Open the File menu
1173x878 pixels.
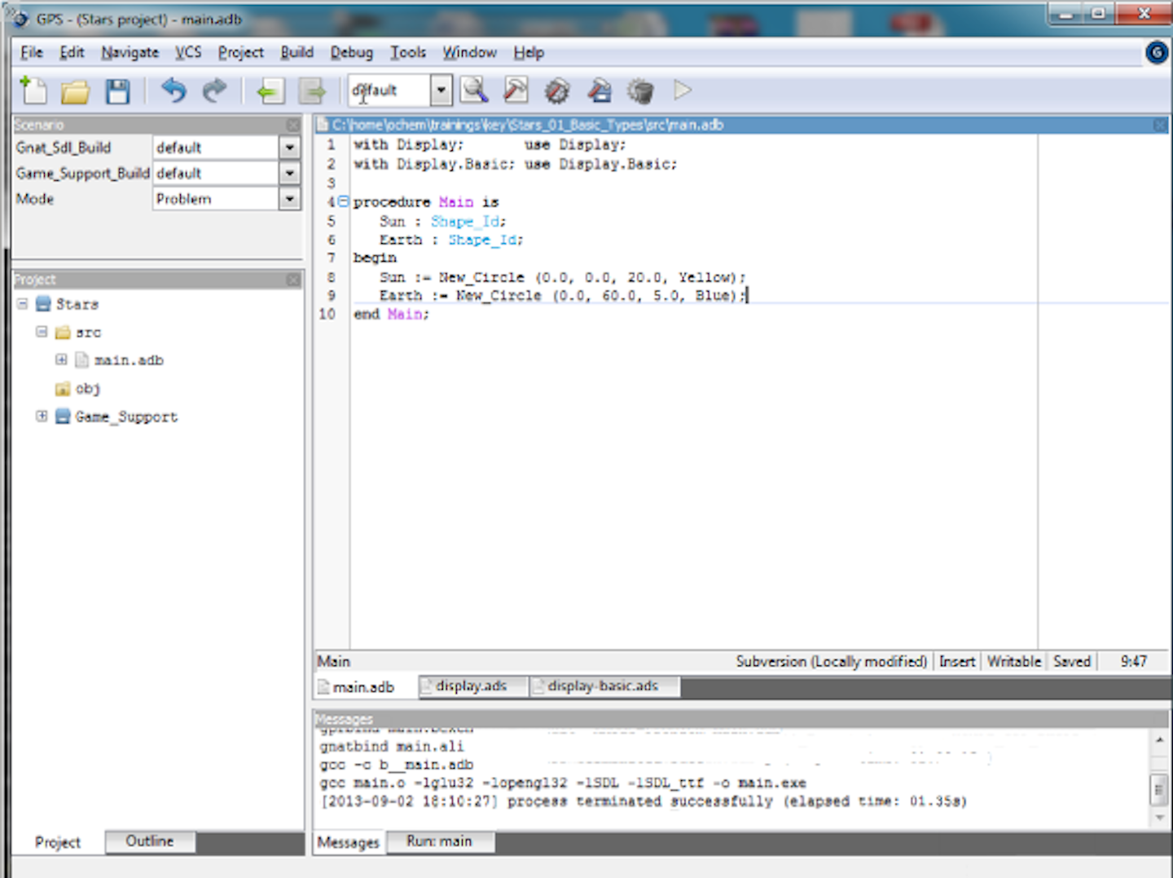click(32, 52)
